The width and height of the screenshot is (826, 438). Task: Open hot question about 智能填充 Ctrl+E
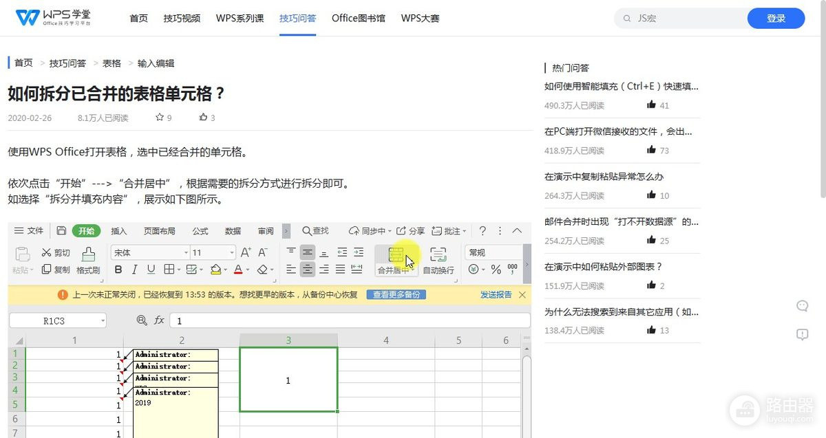pos(621,86)
